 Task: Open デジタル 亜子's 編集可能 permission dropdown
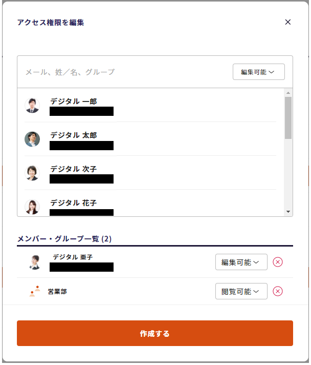pos(241,262)
